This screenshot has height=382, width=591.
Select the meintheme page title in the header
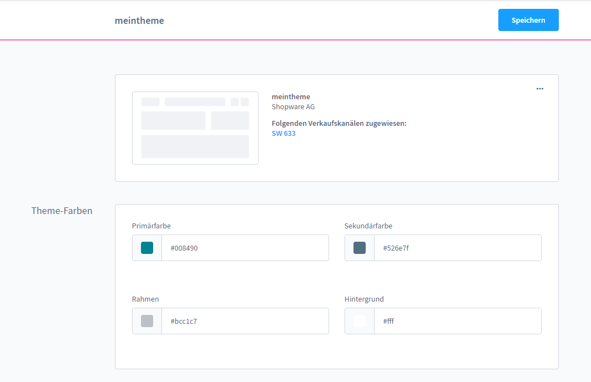tap(139, 21)
